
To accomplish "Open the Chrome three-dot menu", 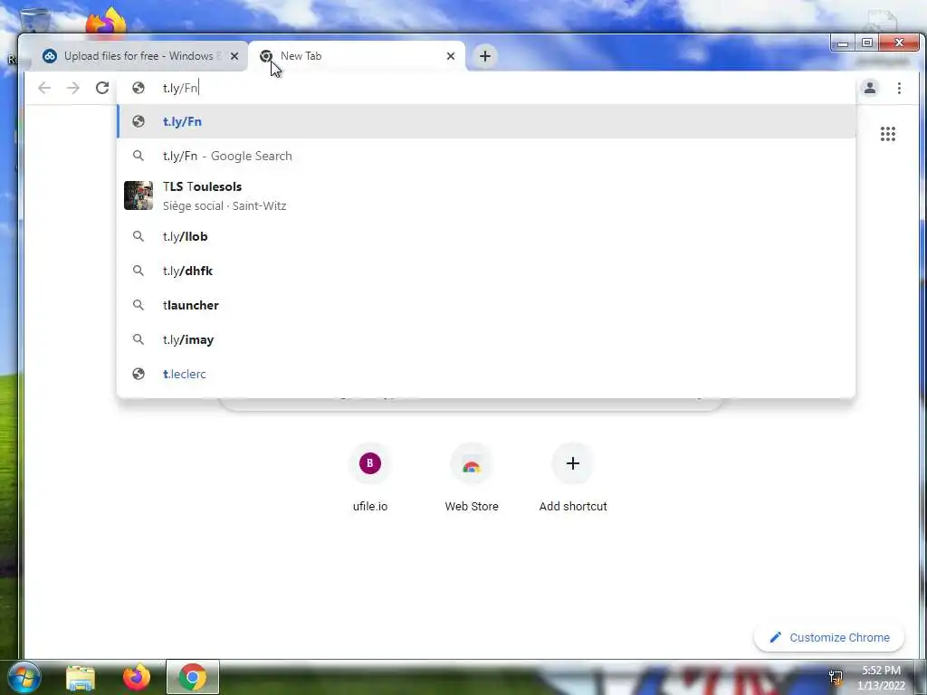I will coord(899,88).
